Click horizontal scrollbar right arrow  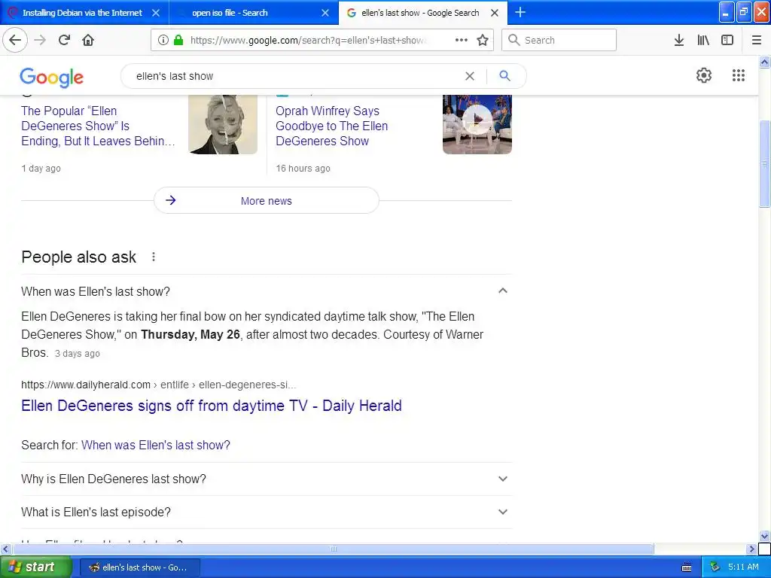[751, 549]
